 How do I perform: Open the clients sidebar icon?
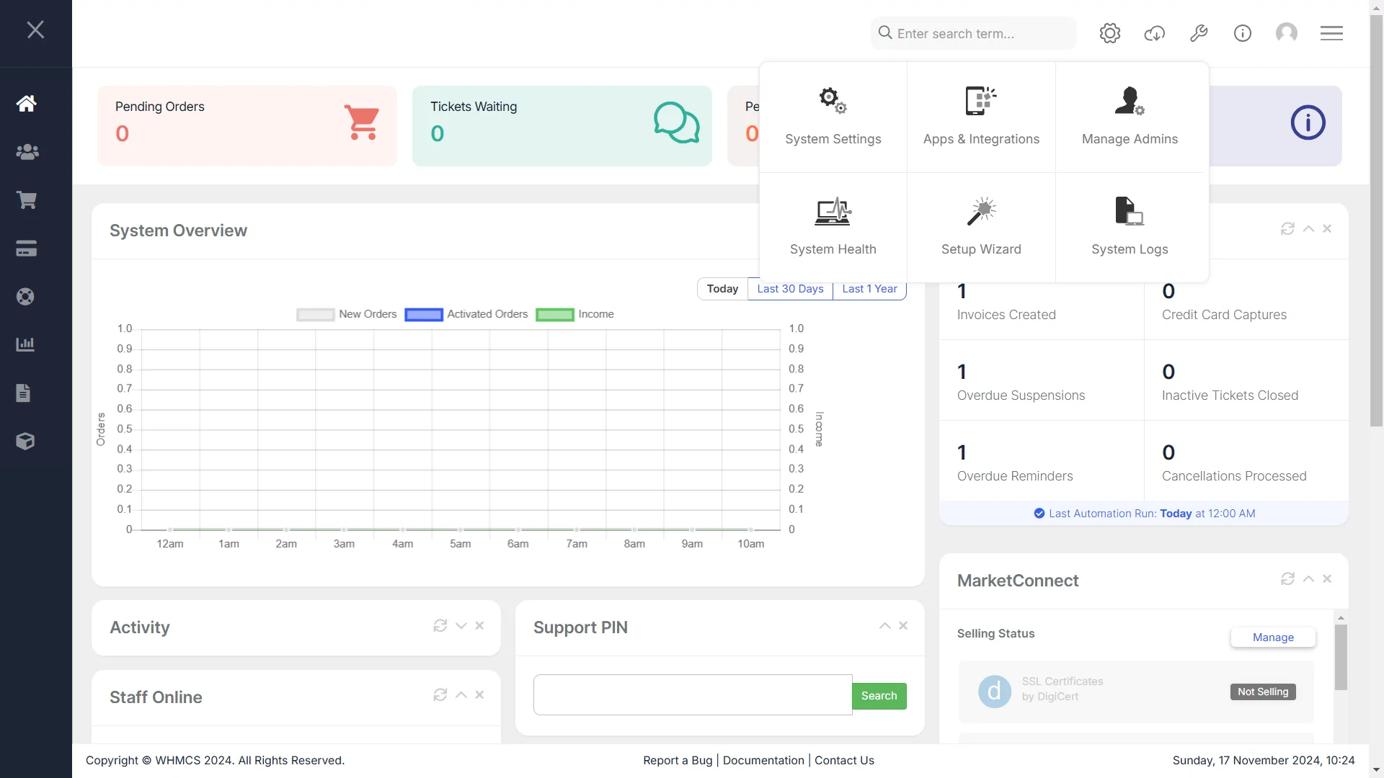point(27,152)
